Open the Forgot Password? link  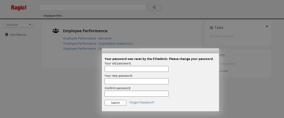[142, 102]
